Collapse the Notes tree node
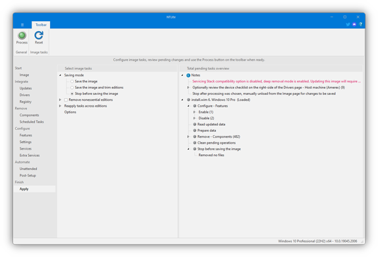 point(182,75)
